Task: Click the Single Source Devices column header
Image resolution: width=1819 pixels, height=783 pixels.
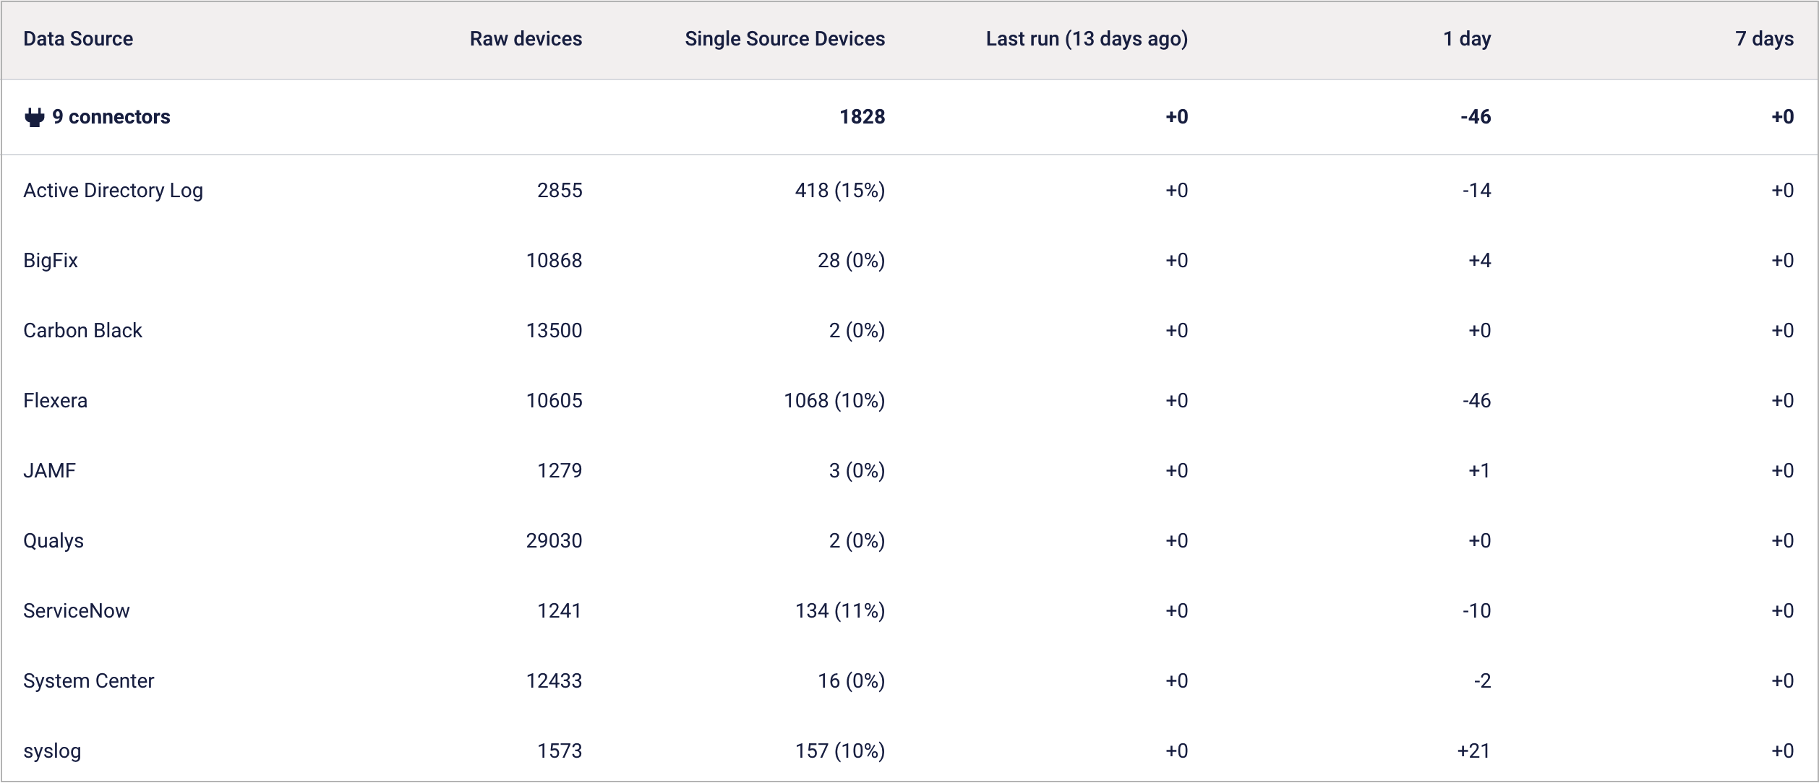Action: pyautogui.click(x=784, y=39)
